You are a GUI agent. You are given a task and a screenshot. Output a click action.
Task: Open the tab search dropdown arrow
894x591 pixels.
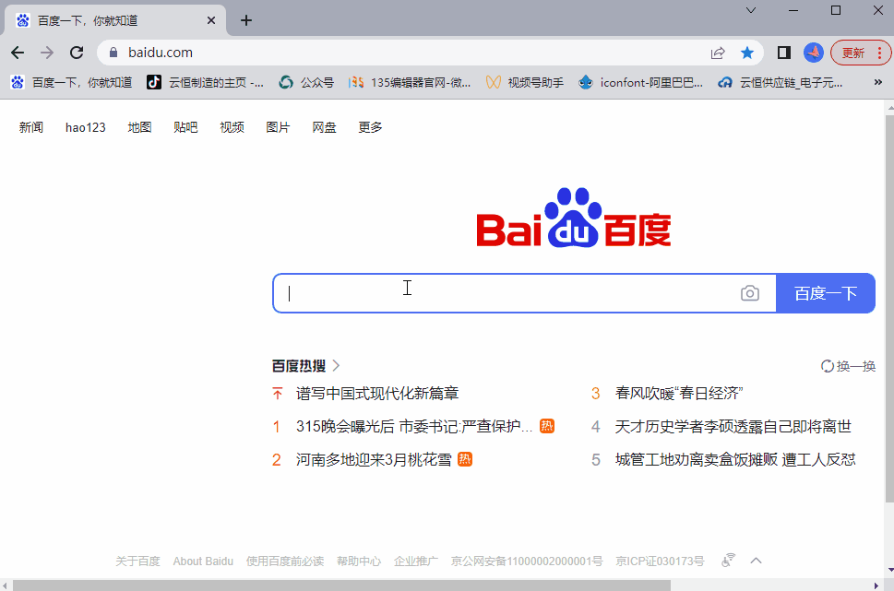(x=751, y=10)
